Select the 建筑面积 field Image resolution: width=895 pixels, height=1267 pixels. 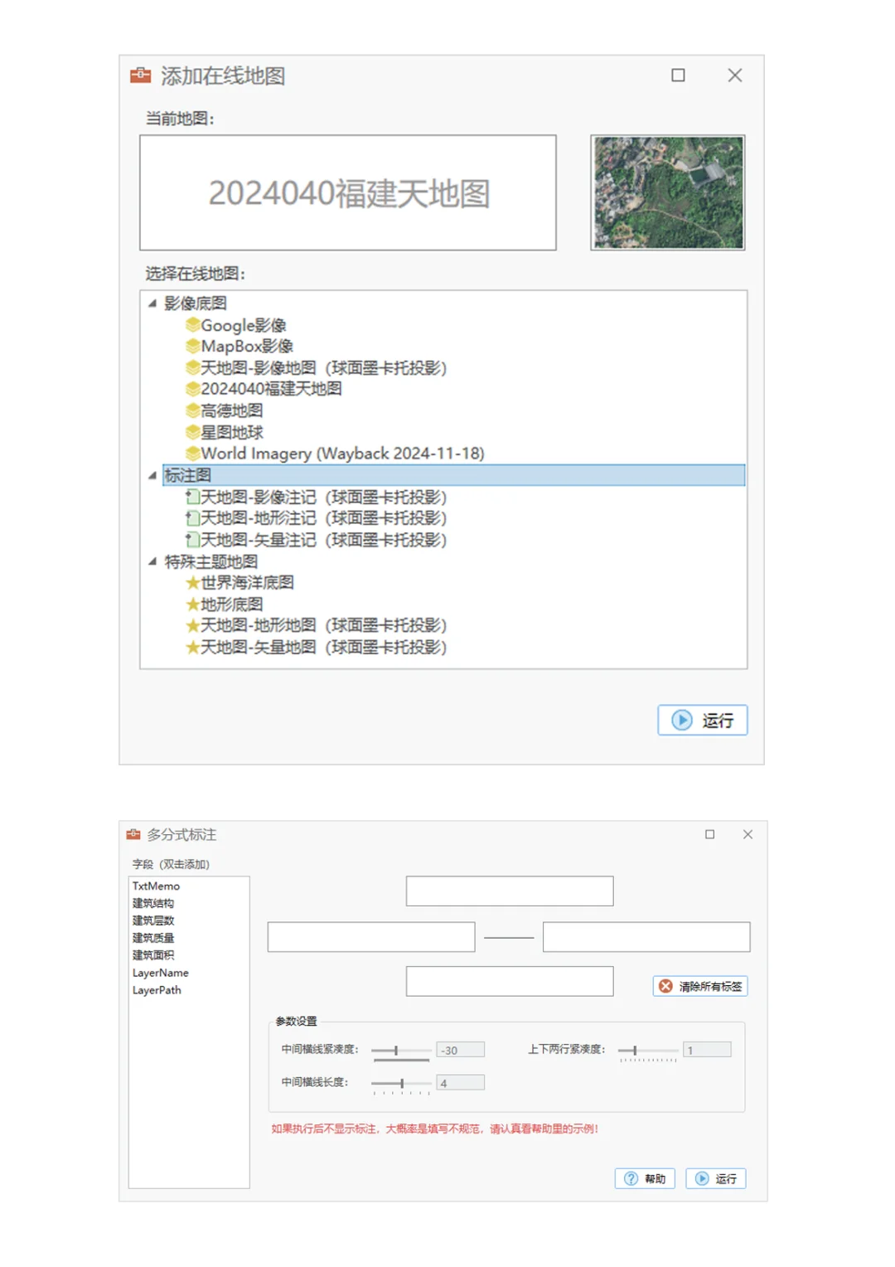152,954
